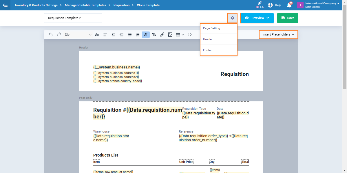Click the insert link icon

pos(162,35)
